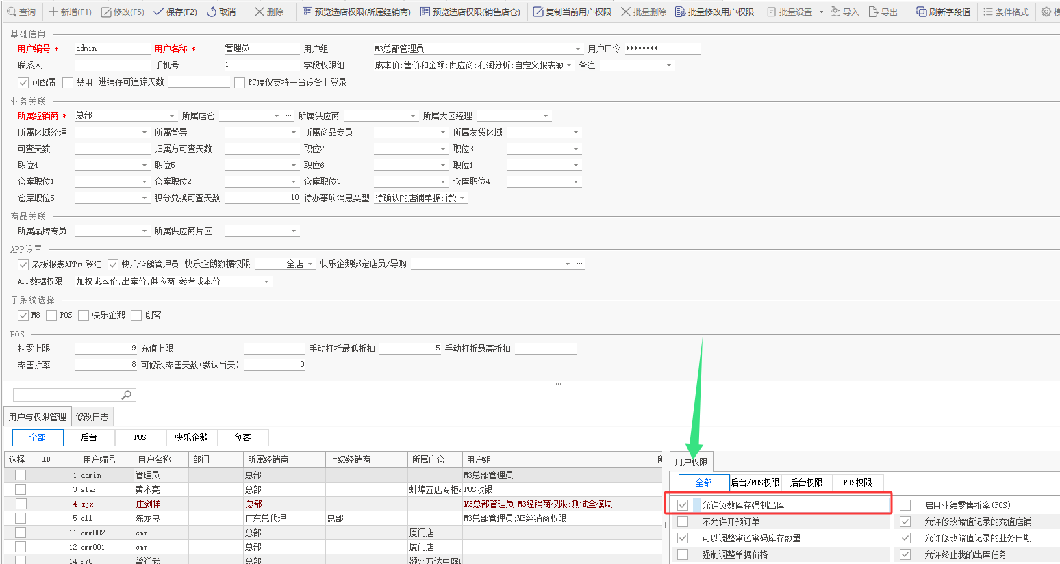Click the 条件格式 conditional format icon
The height and width of the screenshot is (564, 1060).
point(988,12)
